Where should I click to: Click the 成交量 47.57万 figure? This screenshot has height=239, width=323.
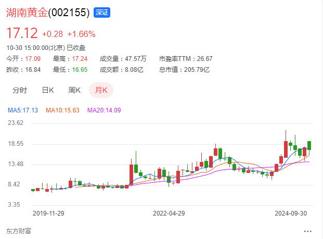(123, 59)
